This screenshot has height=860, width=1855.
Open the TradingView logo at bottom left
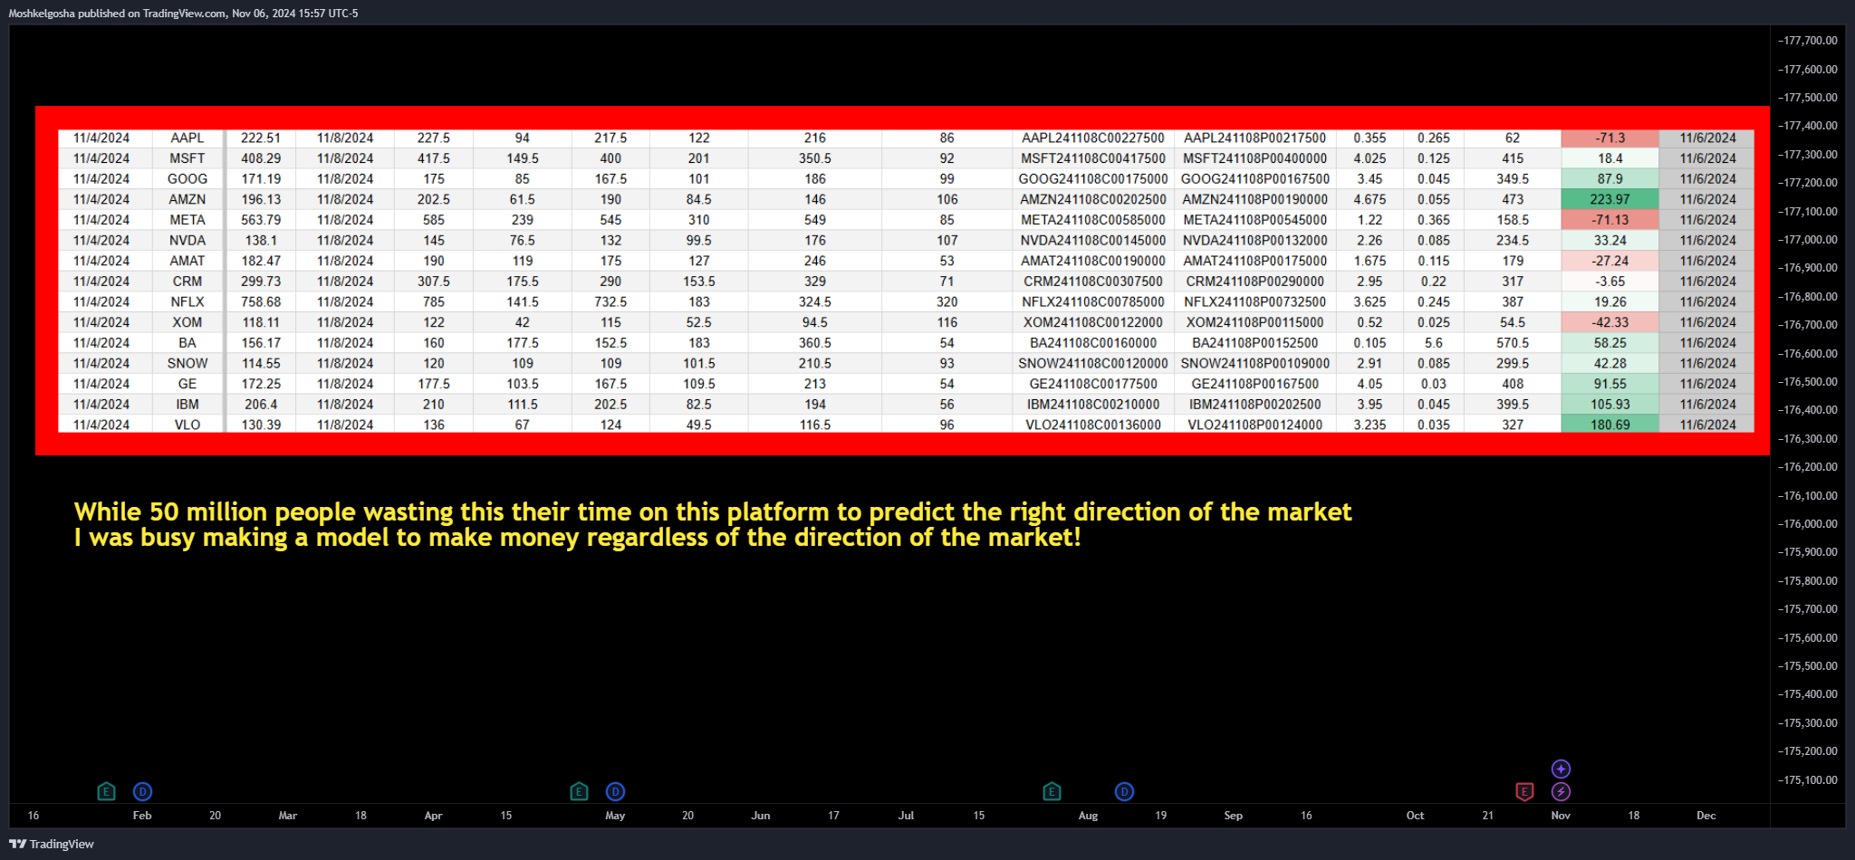[52, 844]
